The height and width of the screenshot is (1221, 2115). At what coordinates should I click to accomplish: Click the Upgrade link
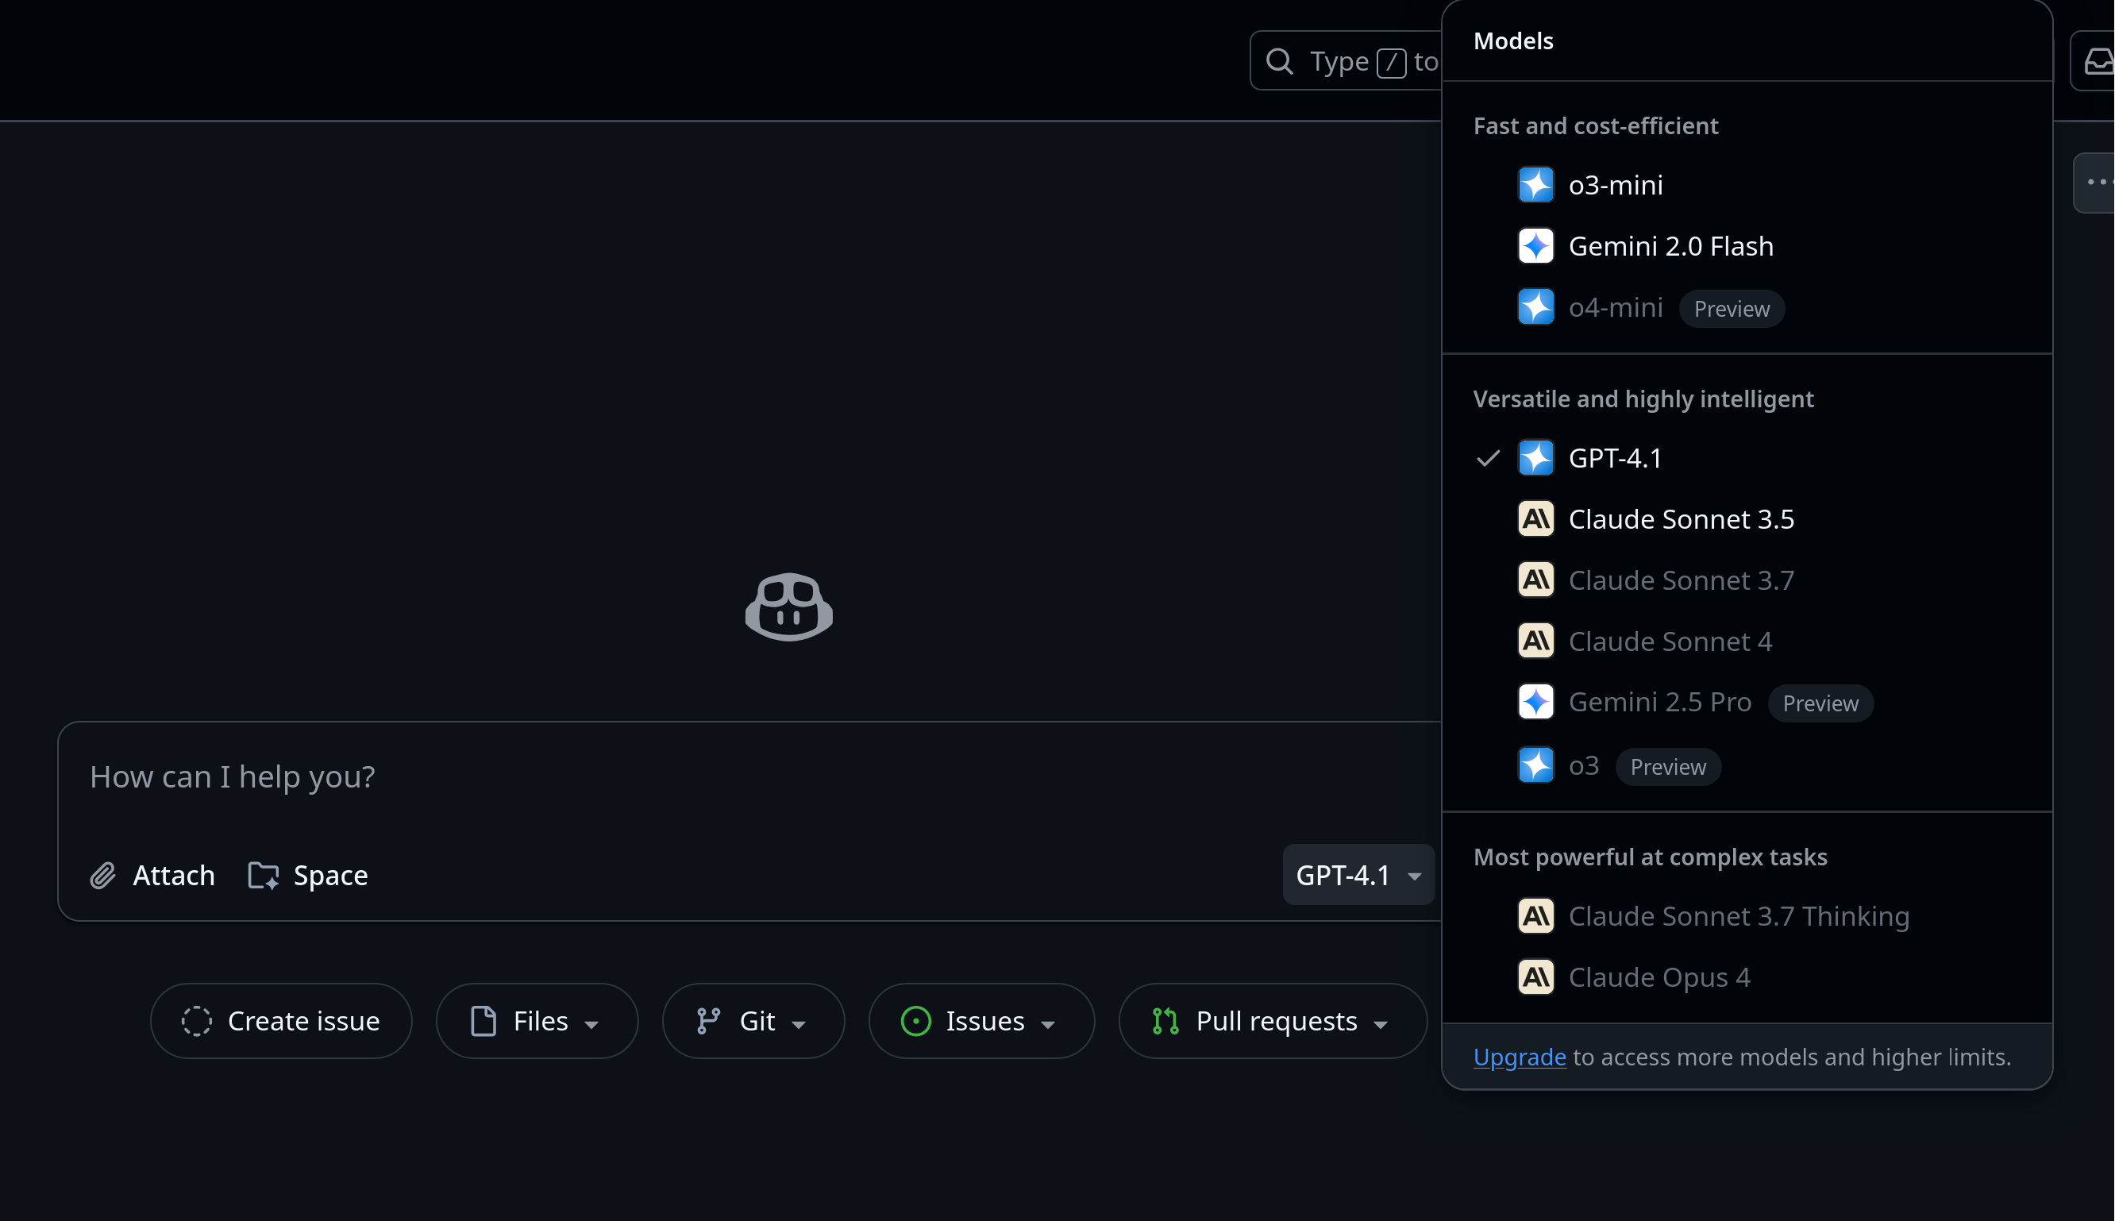(1520, 1057)
